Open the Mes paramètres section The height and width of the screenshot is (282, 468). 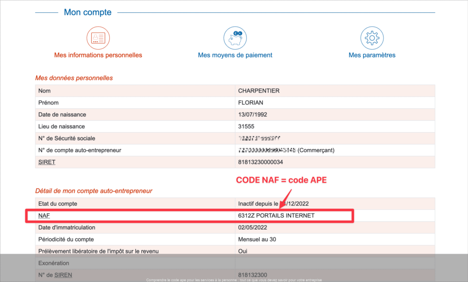[x=372, y=54]
